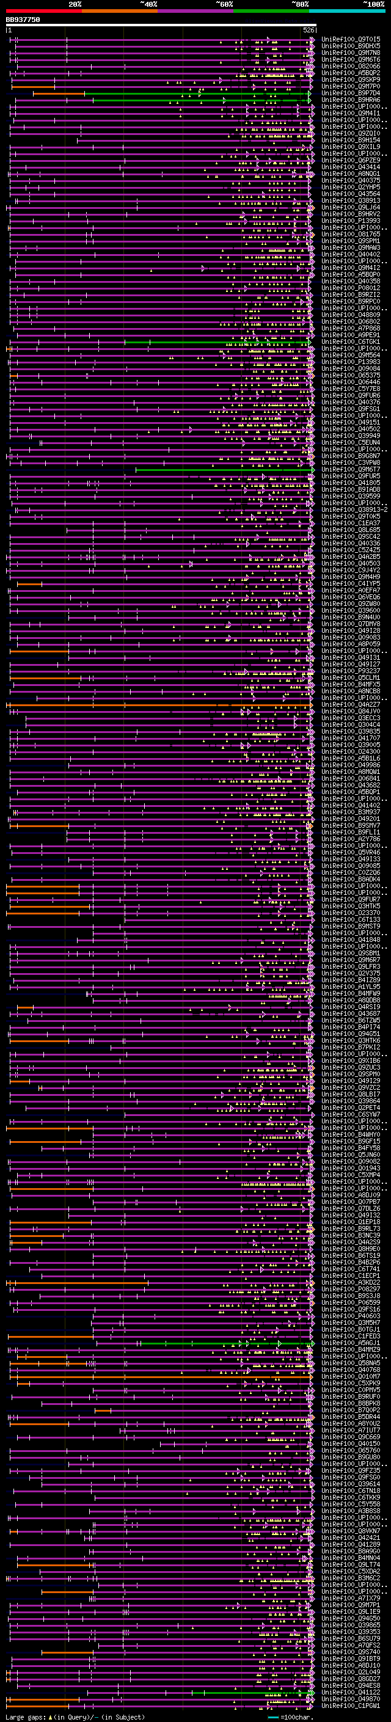Select the UniRef100_P13983 label
Screen dimensions: 391x1722
coord(351,362)
